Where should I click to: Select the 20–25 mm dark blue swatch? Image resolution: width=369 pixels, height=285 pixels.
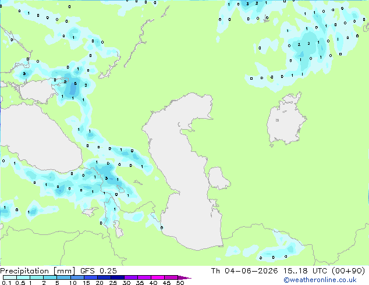point(104,277)
